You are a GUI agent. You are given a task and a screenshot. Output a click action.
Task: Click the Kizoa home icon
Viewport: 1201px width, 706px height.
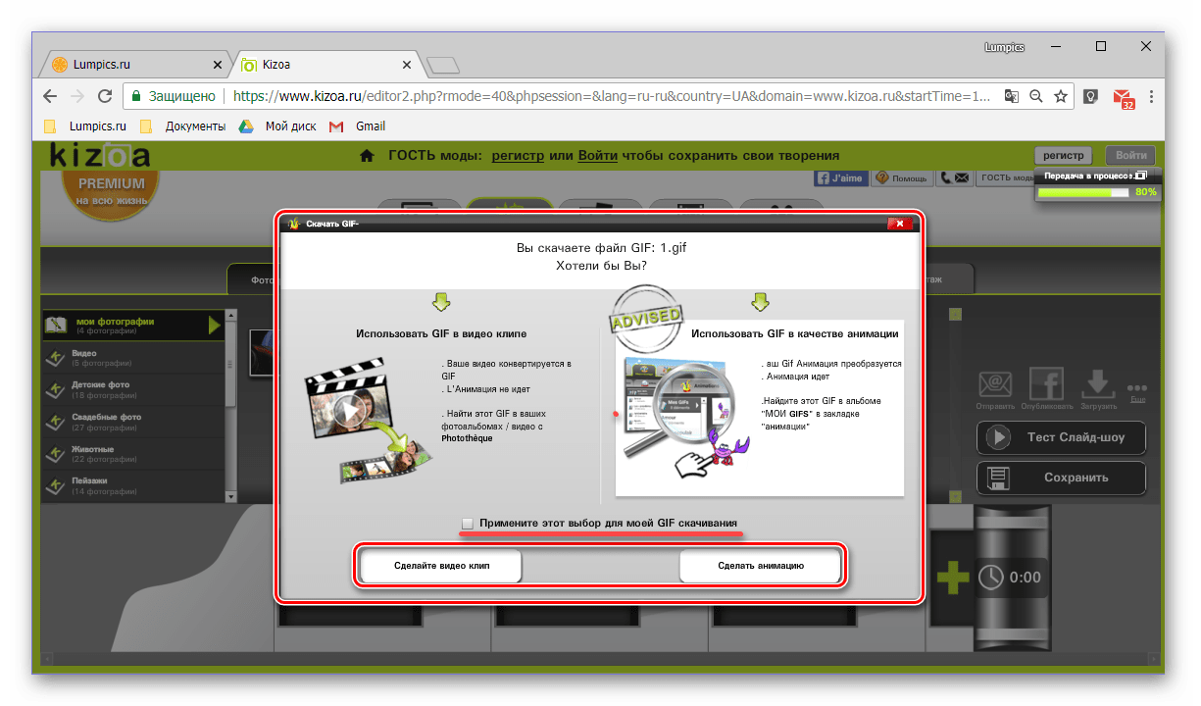point(367,155)
